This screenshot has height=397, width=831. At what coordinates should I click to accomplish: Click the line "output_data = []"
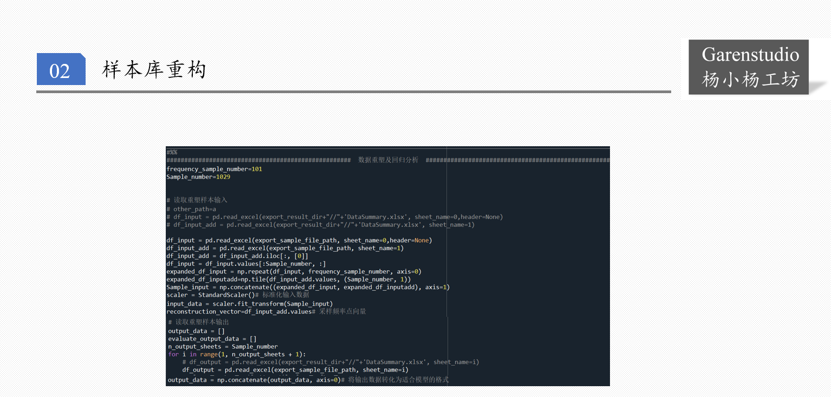tap(196, 331)
